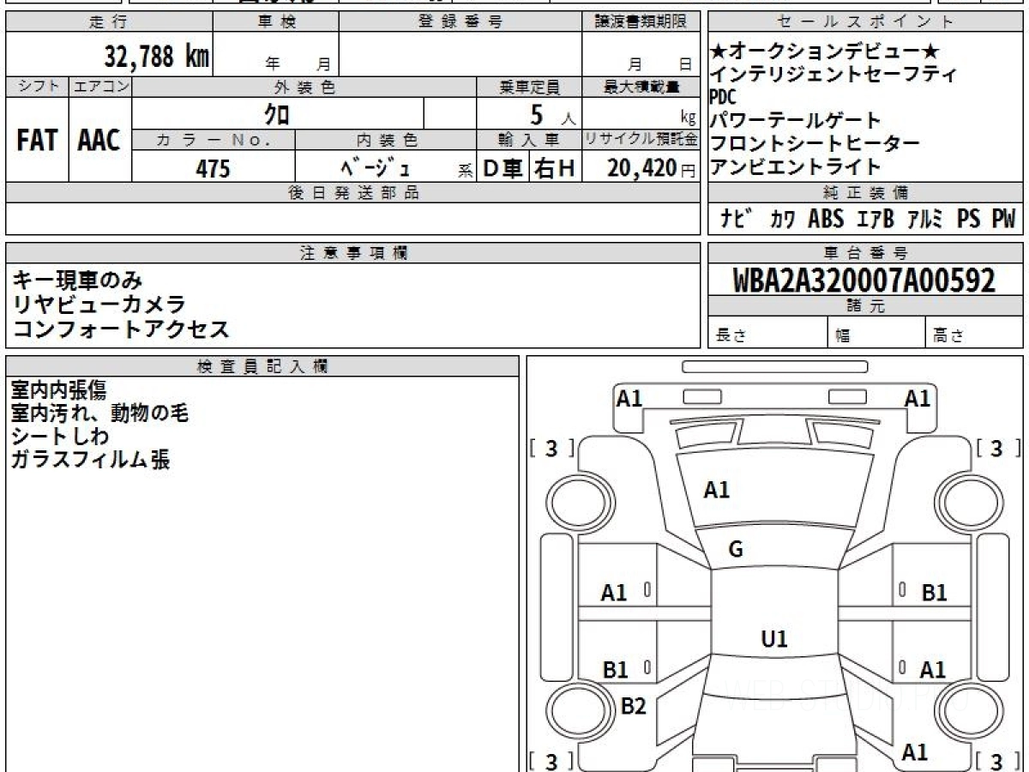Select the フロントシートヒーター line
Image resolution: width=1029 pixels, height=772 pixels.
(815, 143)
